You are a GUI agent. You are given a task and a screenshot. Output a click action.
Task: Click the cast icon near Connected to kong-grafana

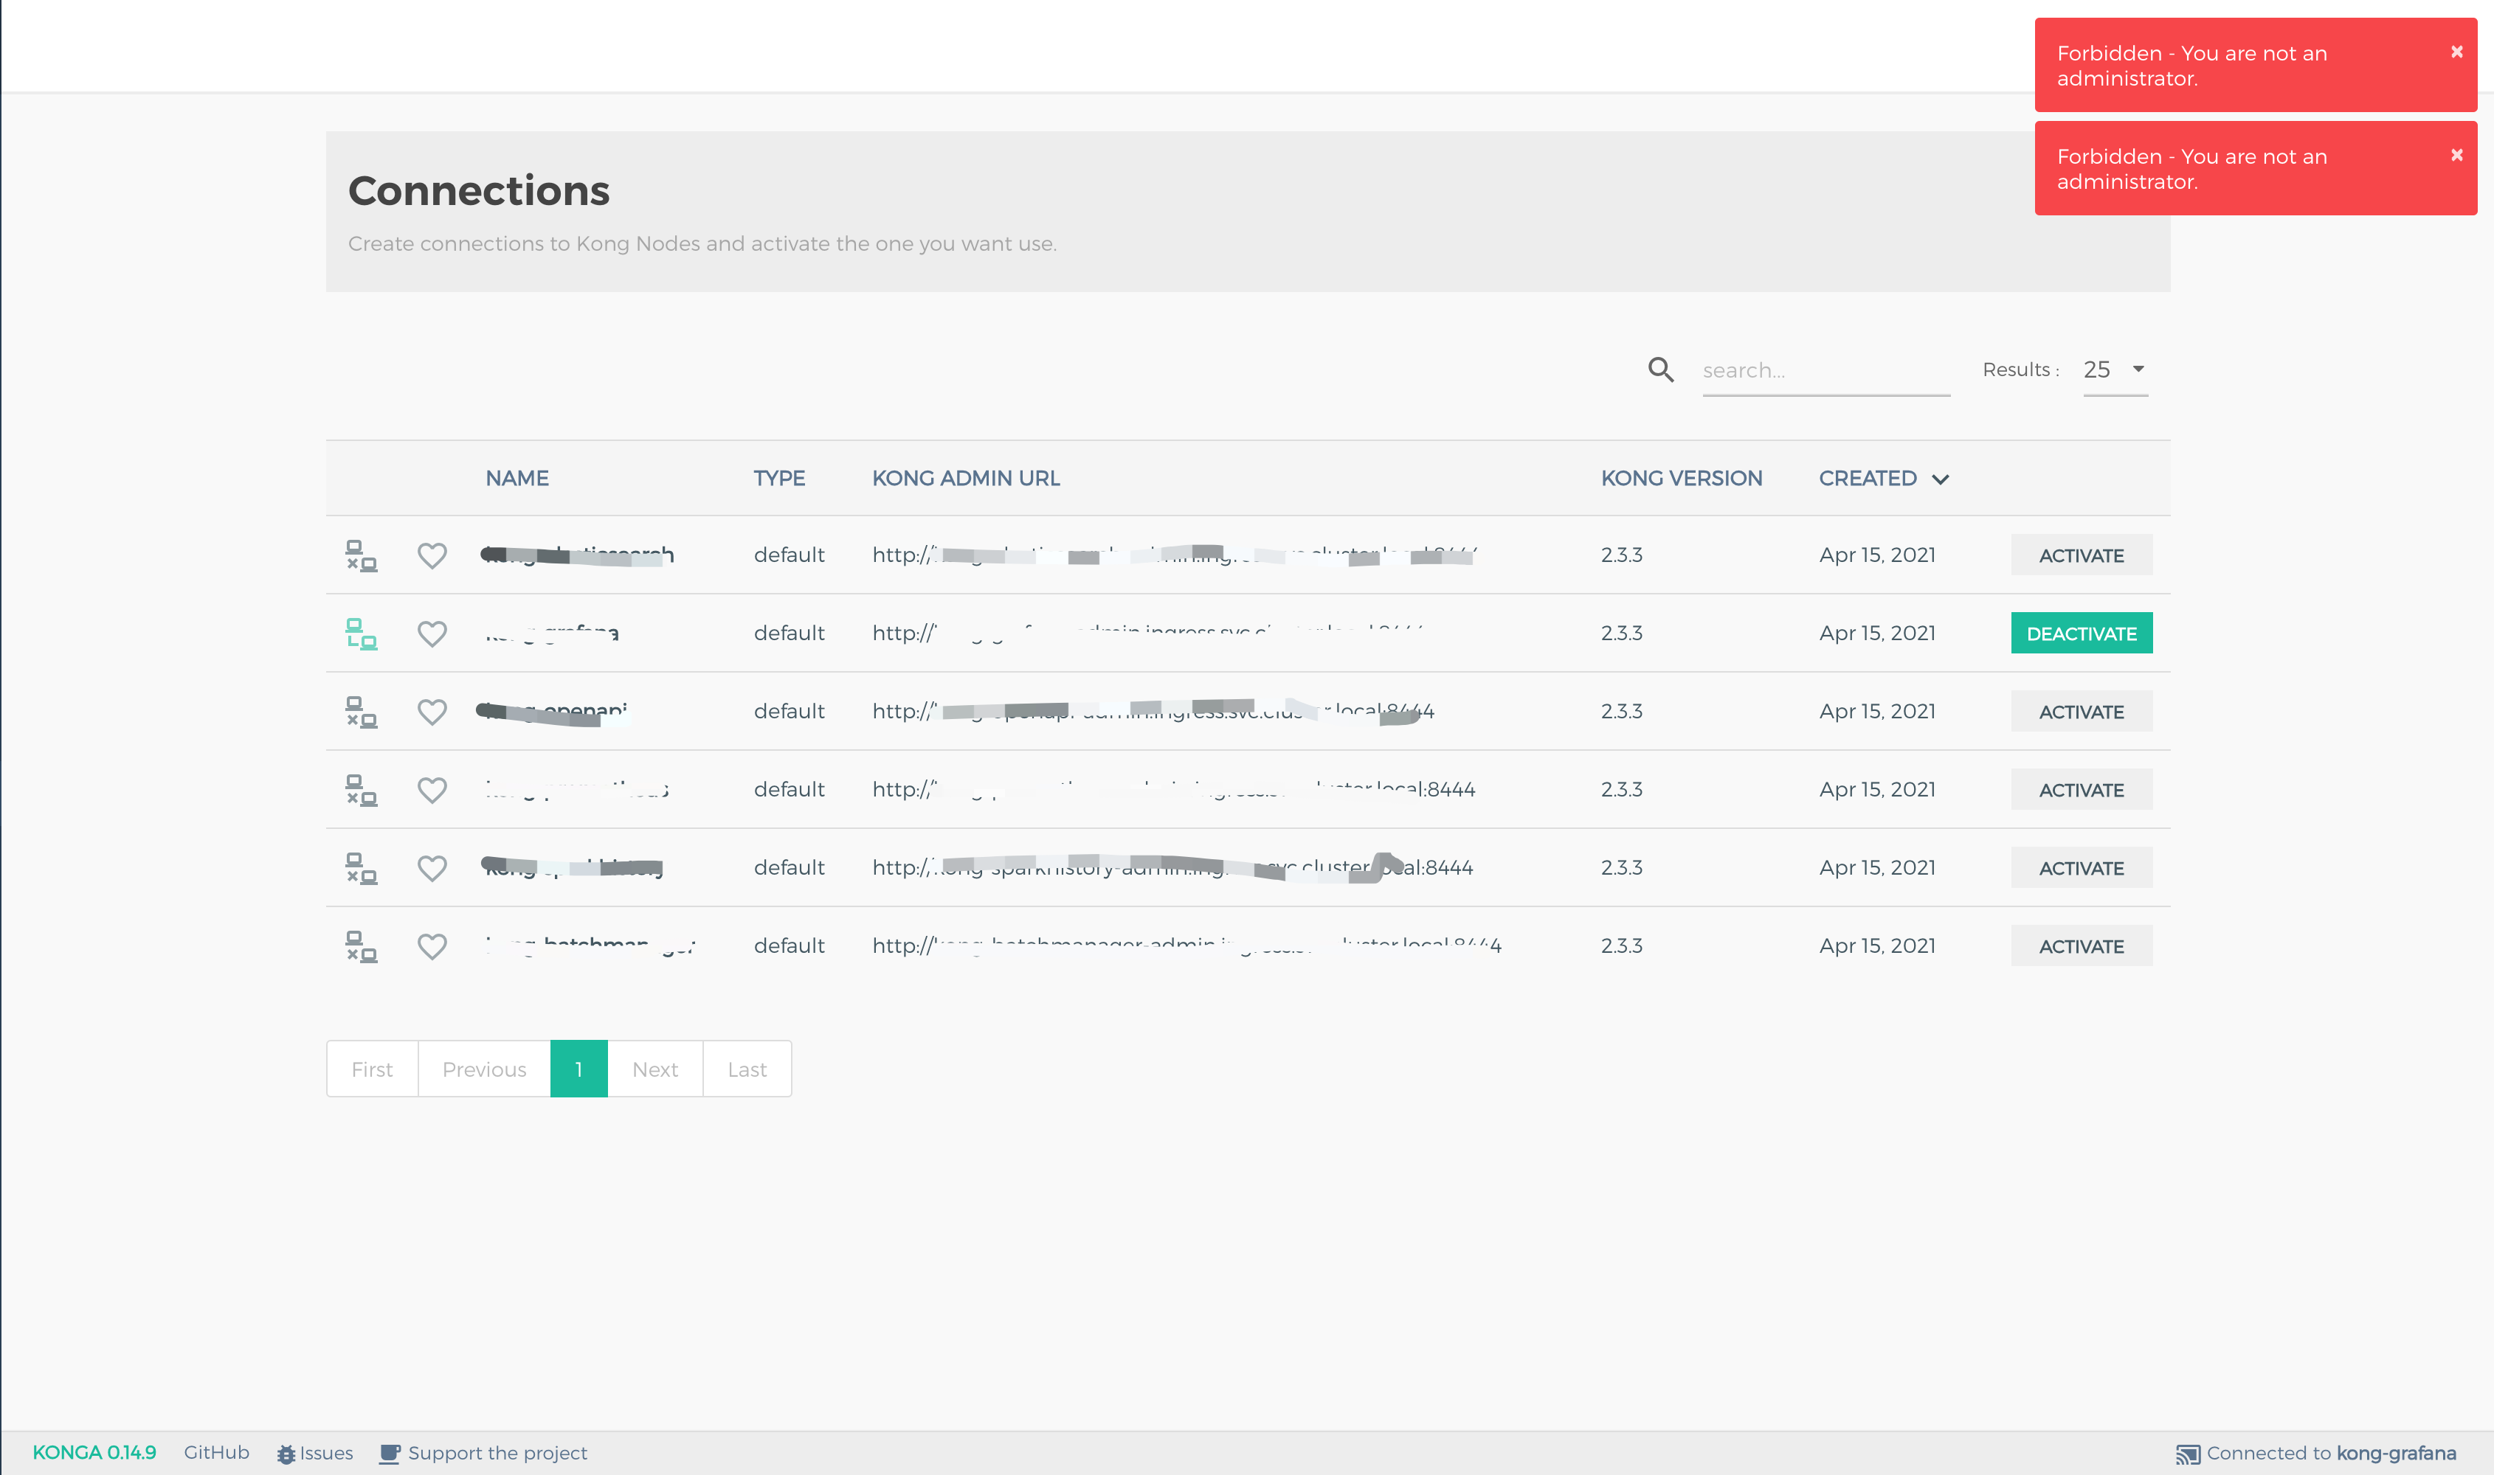[2188, 1452]
